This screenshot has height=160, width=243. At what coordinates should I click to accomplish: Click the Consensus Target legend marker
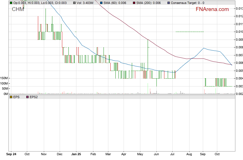click(x=169, y=3)
